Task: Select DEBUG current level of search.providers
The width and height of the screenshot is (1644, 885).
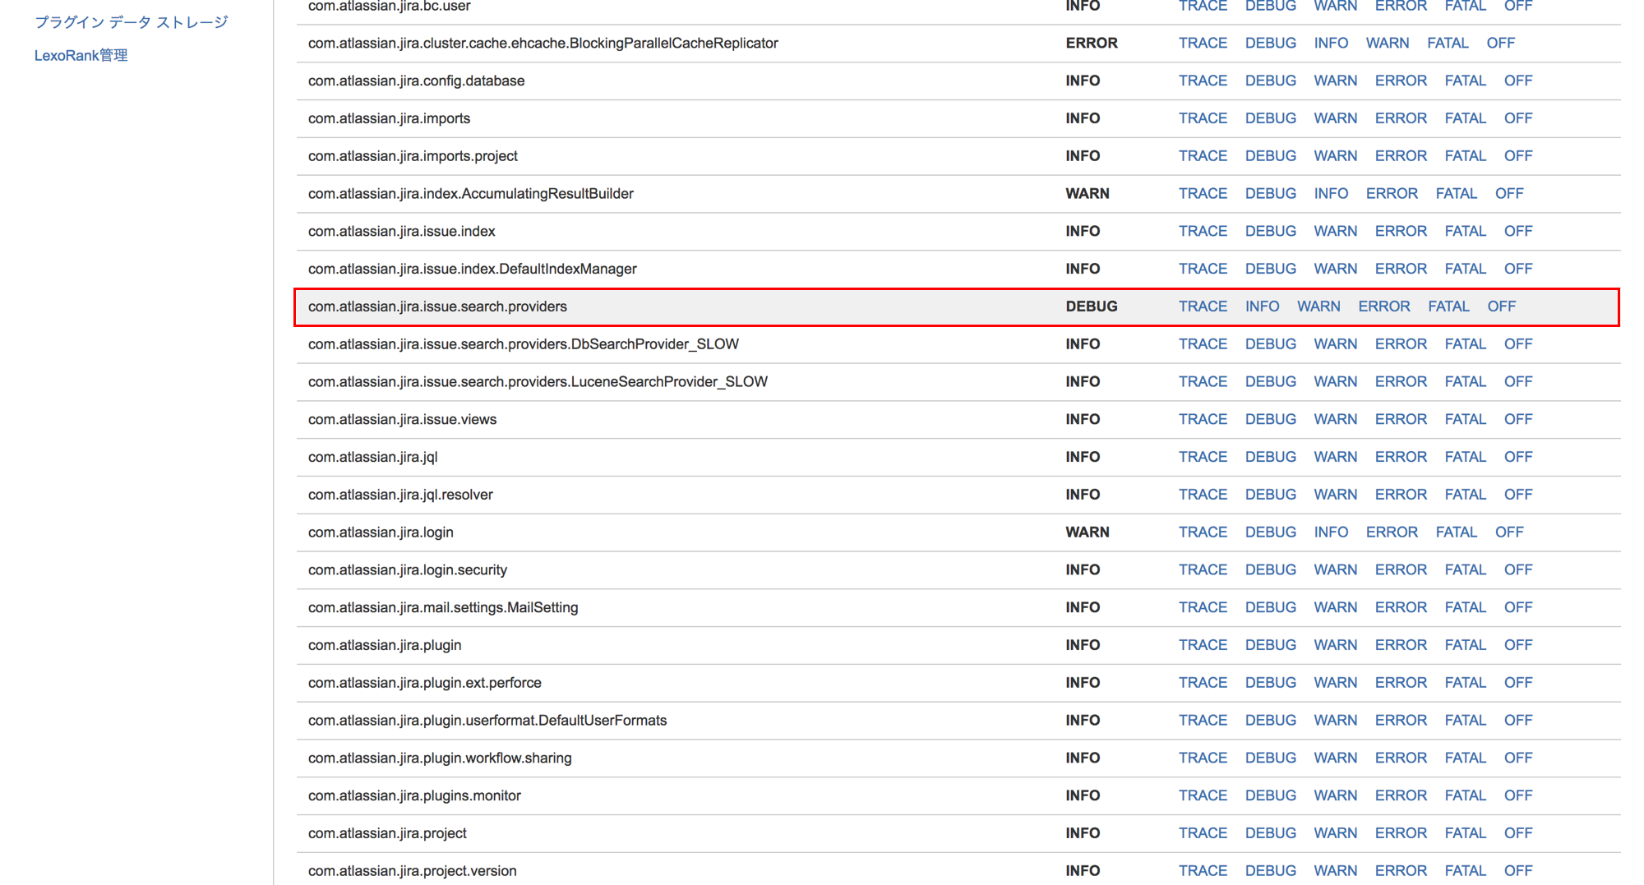Action: pyautogui.click(x=1092, y=307)
